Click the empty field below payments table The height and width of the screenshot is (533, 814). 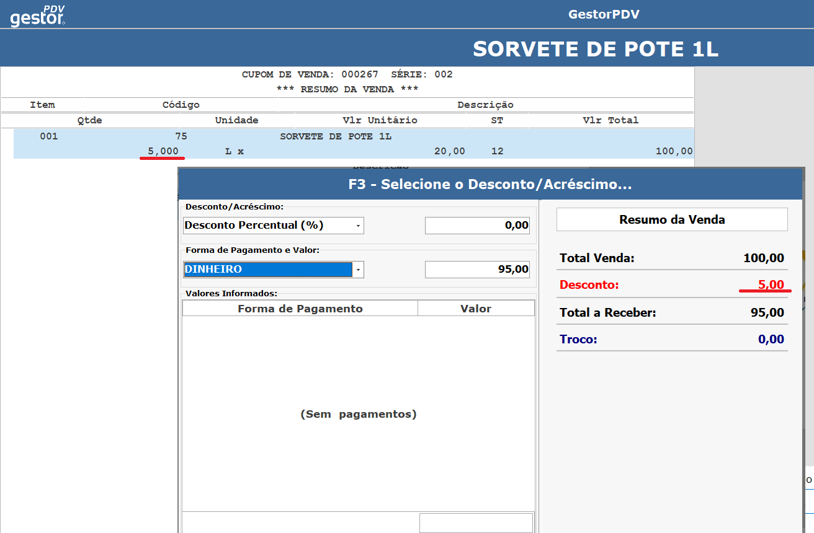click(476, 522)
